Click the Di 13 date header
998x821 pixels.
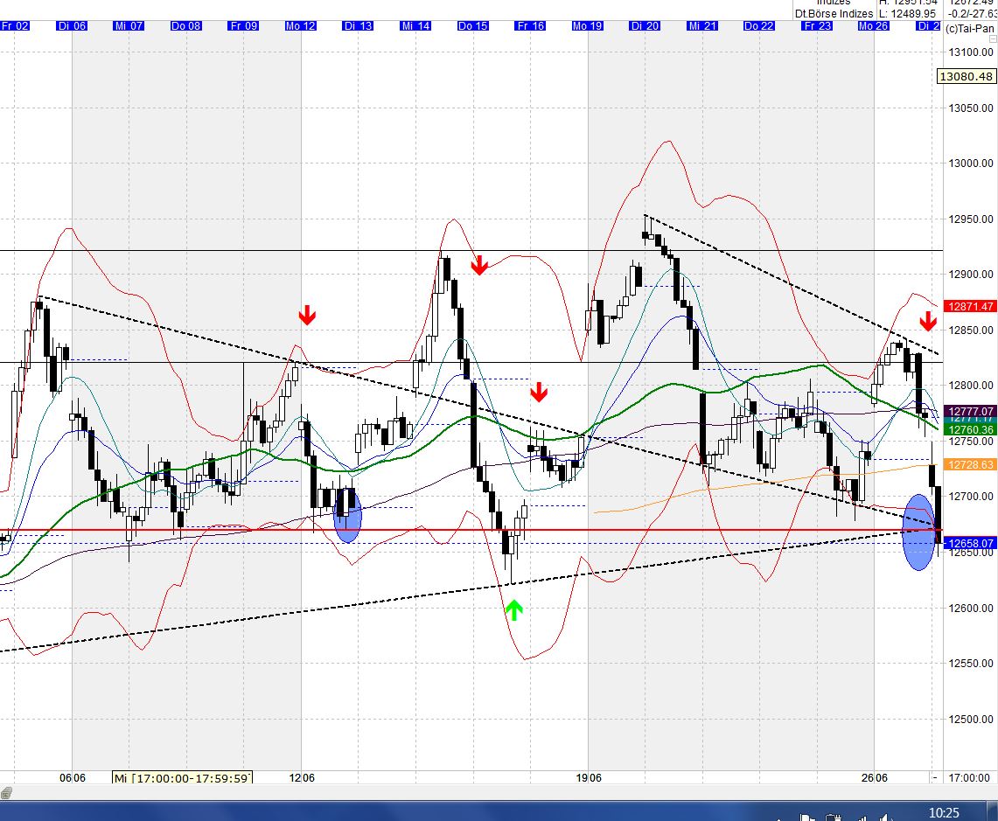click(358, 26)
